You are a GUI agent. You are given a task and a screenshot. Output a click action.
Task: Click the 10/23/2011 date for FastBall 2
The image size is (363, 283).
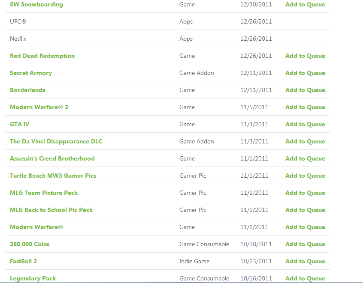256,261
